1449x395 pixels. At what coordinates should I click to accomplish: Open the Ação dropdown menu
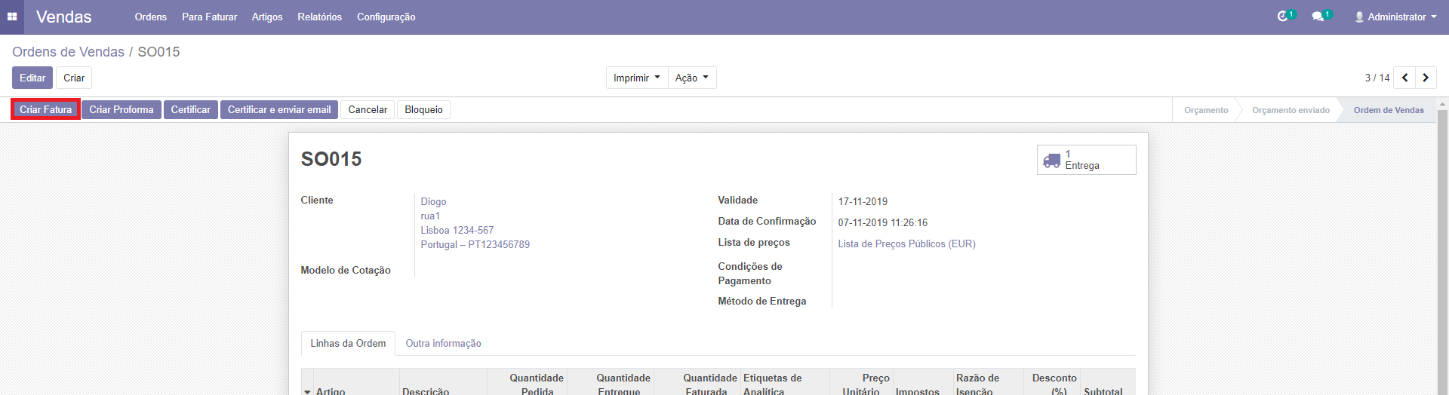[x=691, y=78]
